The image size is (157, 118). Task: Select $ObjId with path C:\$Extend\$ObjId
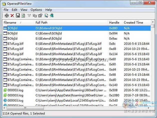click(77, 33)
